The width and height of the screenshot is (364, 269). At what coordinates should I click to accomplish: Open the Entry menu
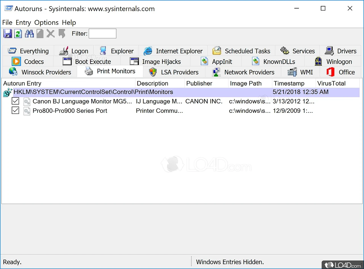coord(23,22)
